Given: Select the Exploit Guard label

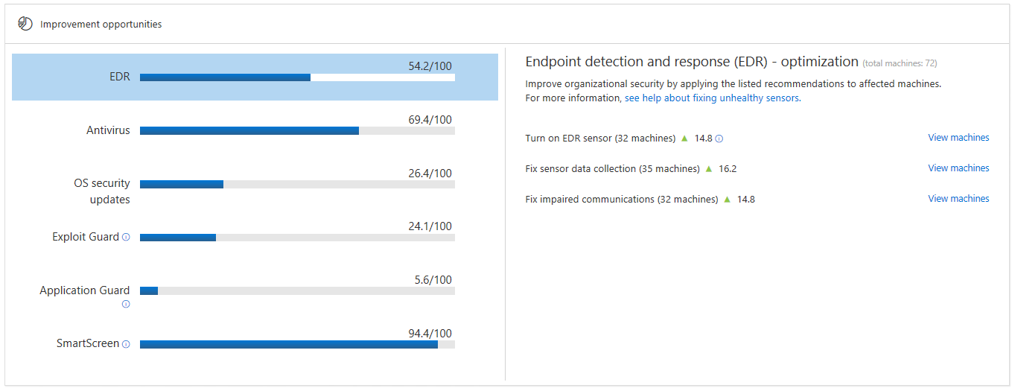Looking at the screenshot, I should tap(86, 237).
